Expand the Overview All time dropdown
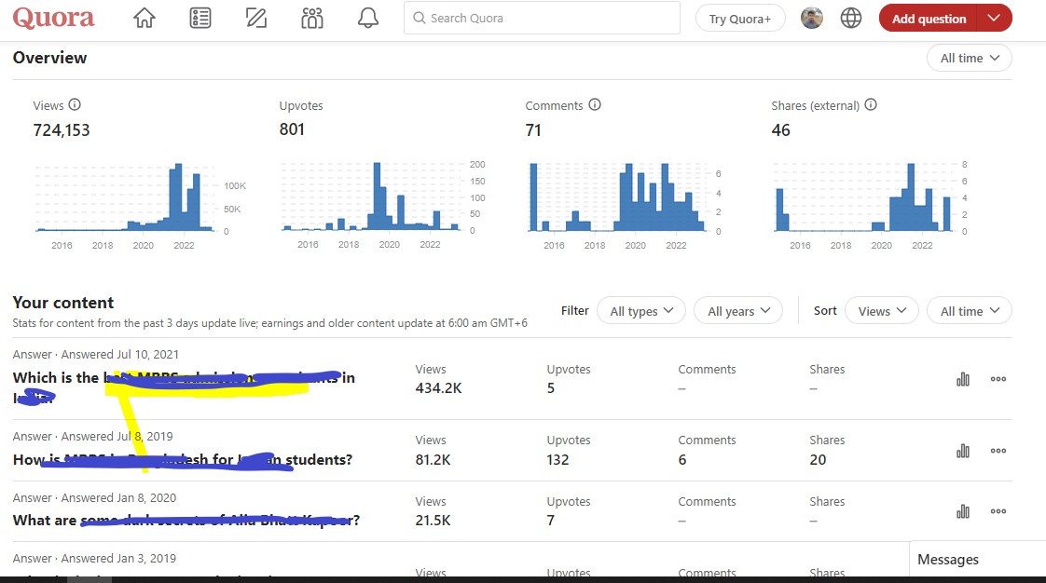 [x=969, y=58]
